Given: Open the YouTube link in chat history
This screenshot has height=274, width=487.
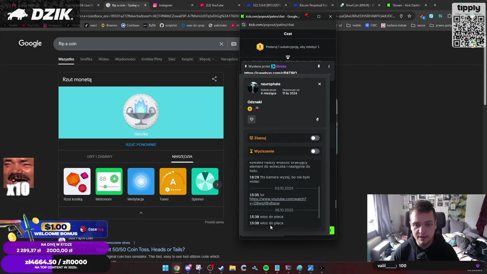Looking at the screenshot, I should (x=278, y=201).
